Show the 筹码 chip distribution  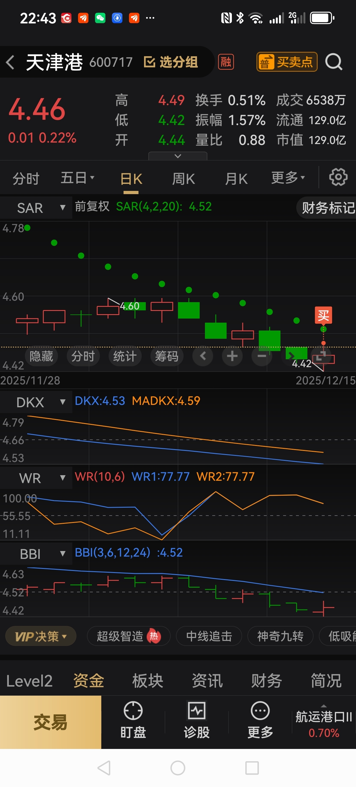[167, 356]
